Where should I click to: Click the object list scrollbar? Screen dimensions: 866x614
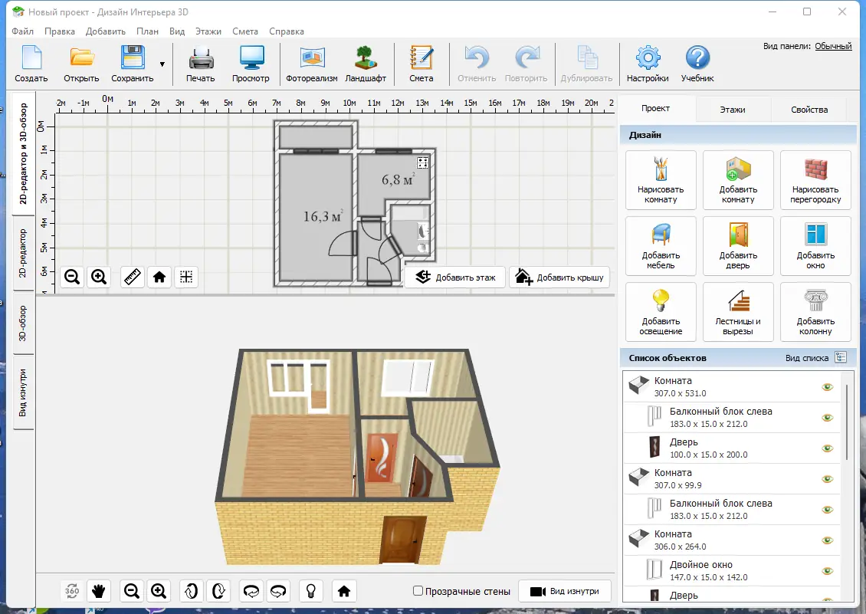[x=847, y=423]
